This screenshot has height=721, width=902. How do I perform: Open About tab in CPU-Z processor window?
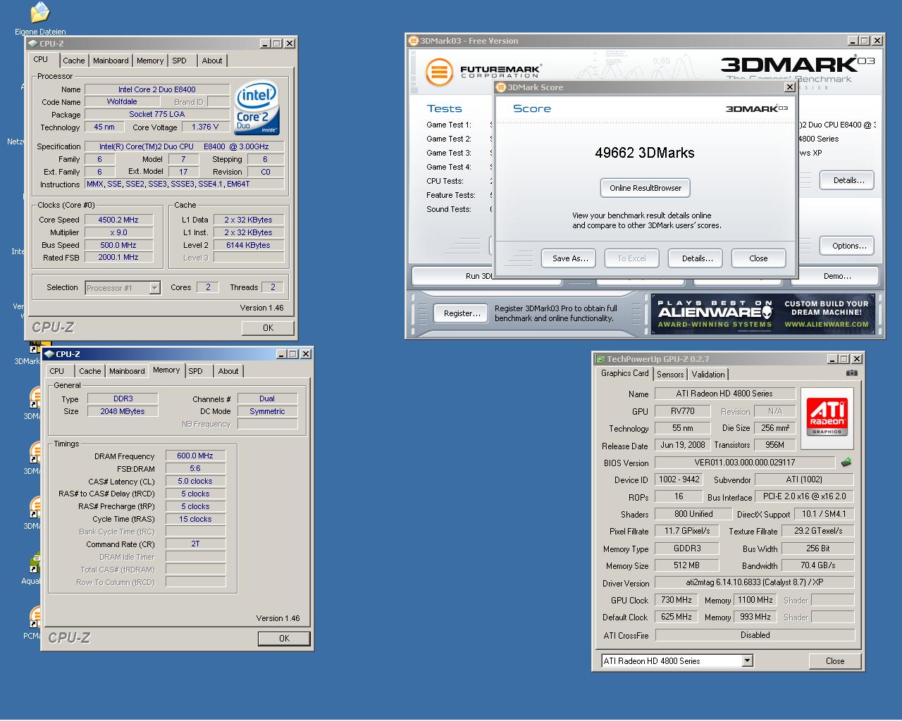click(x=212, y=61)
